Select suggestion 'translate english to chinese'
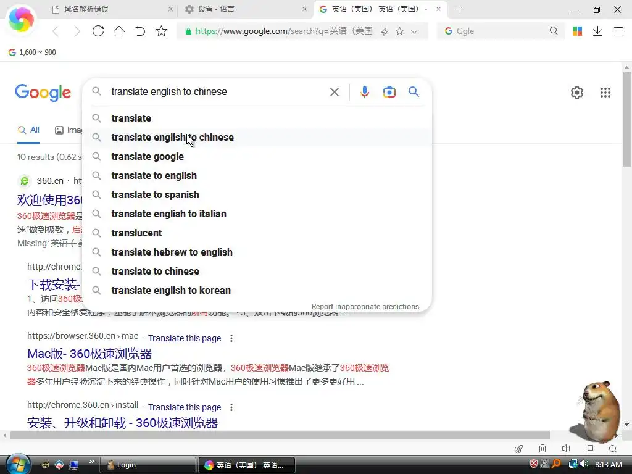The width and height of the screenshot is (632, 474). click(x=257, y=138)
